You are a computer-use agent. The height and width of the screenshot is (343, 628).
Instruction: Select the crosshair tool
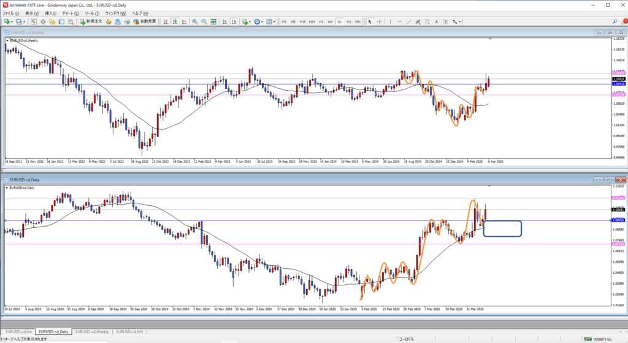tap(378, 21)
